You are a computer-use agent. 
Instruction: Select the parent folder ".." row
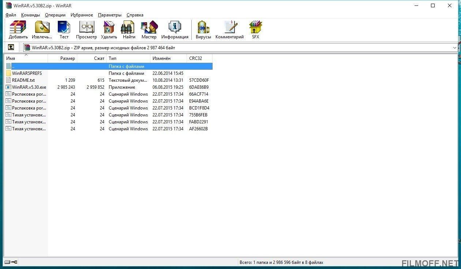coord(108,66)
